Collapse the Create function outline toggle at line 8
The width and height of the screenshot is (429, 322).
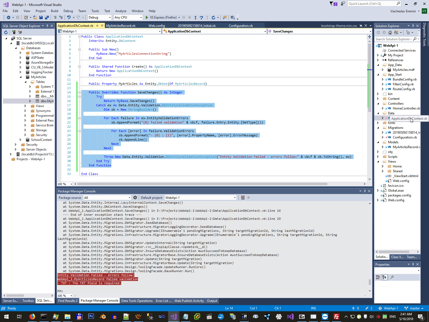click(x=79, y=67)
